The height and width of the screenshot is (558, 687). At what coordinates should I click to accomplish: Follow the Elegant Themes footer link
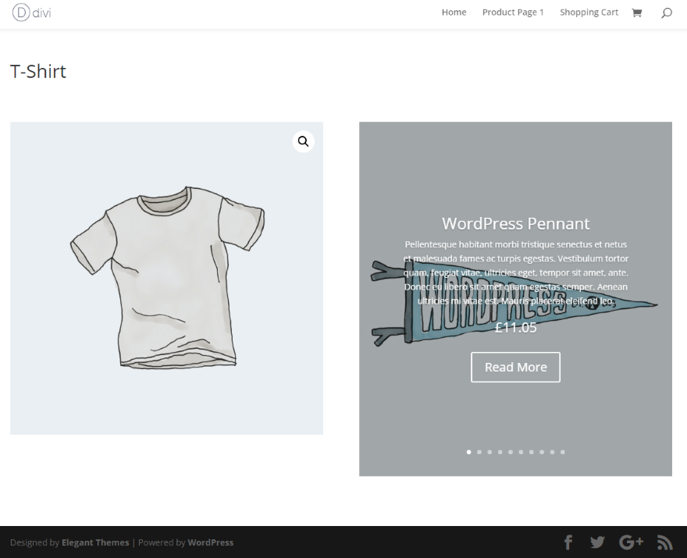pyautogui.click(x=95, y=542)
